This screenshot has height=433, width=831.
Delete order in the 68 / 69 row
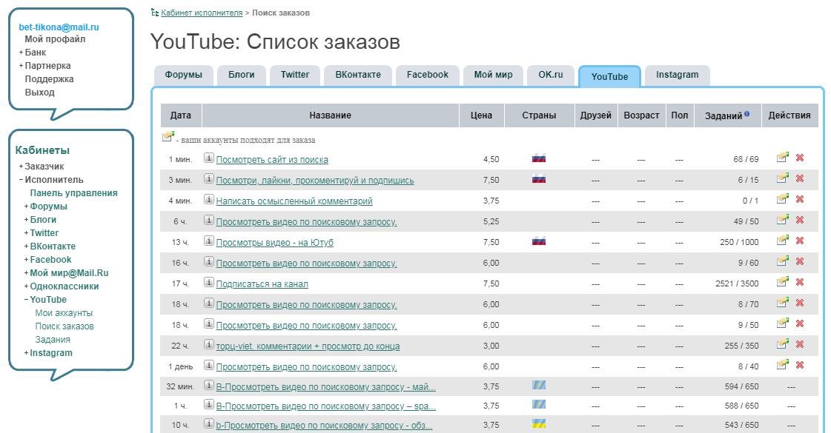click(x=800, y=158)
